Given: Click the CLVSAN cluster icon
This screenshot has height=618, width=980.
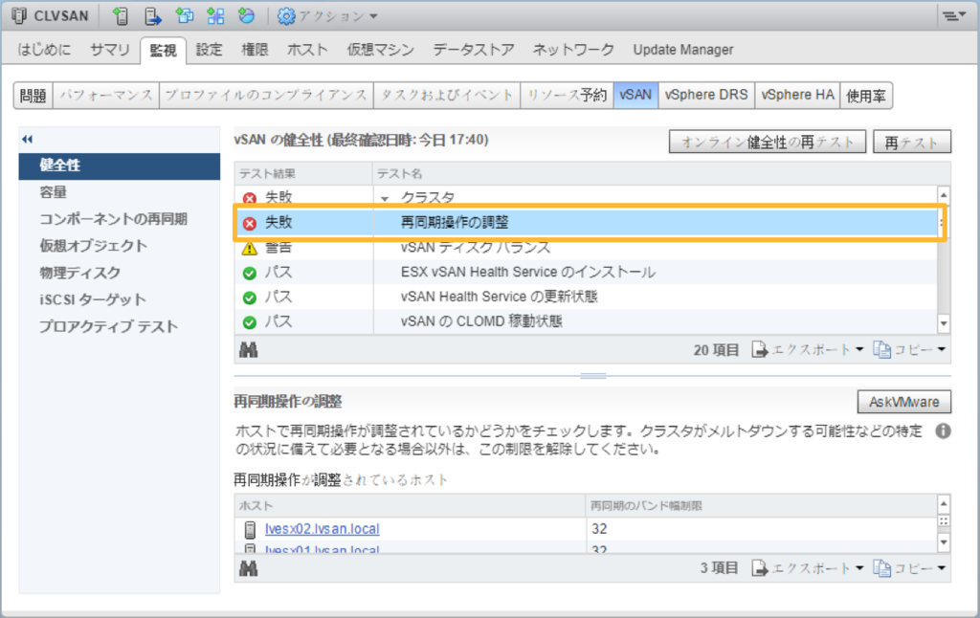Looking at the screenshot, I should 19,15.
